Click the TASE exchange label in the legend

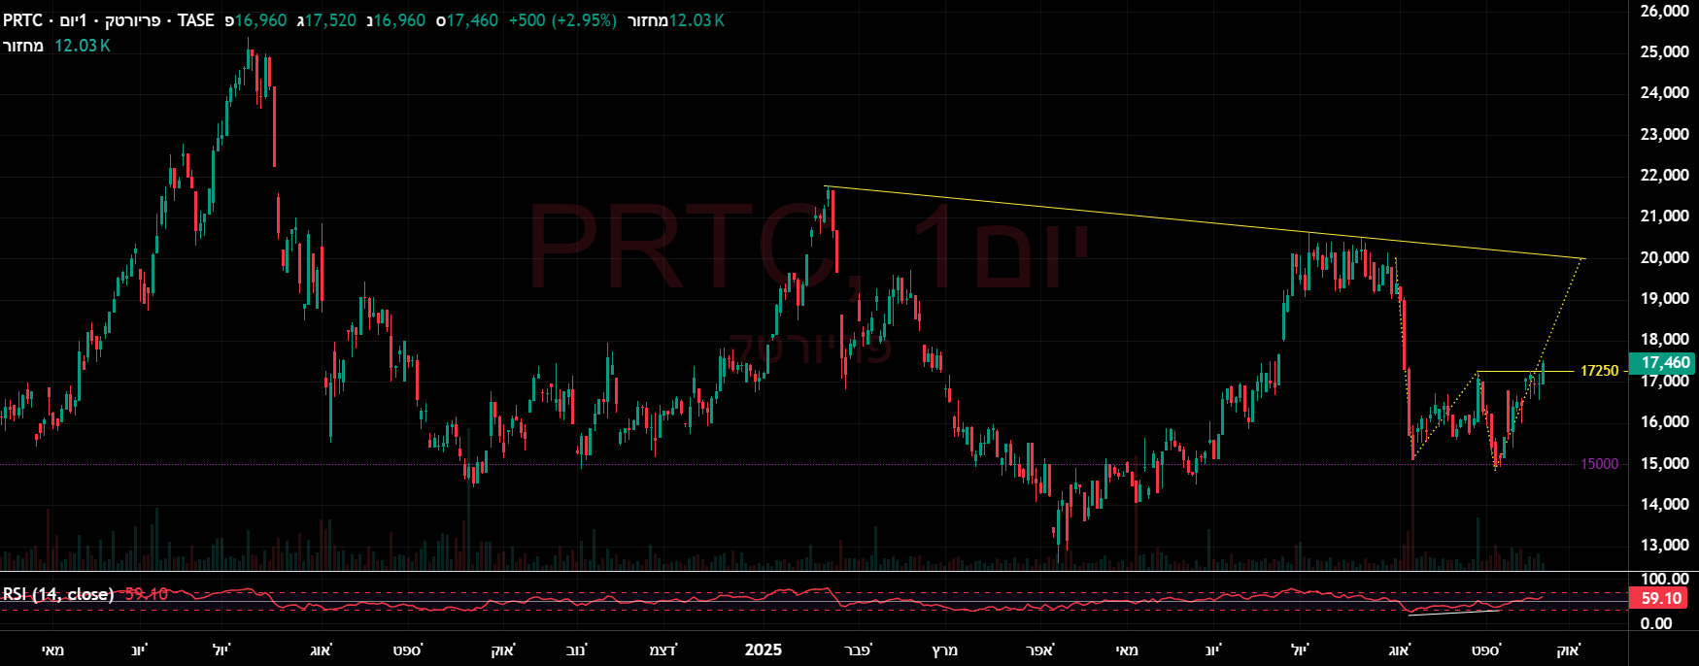(x=196, y=20)
